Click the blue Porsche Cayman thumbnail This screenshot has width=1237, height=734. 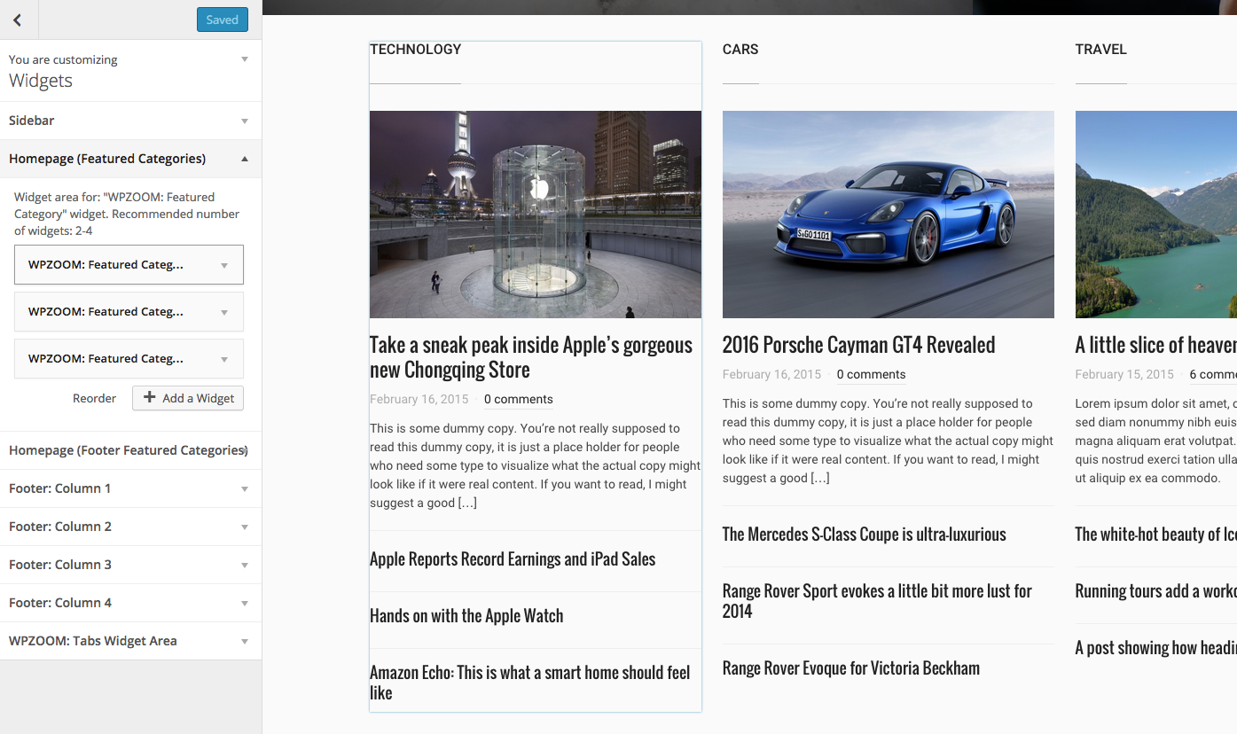click(888, 214)
